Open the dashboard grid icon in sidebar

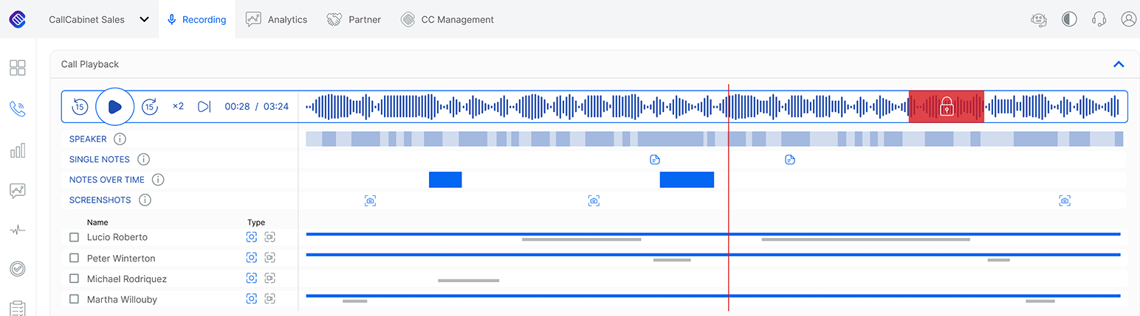coord(17,68)
